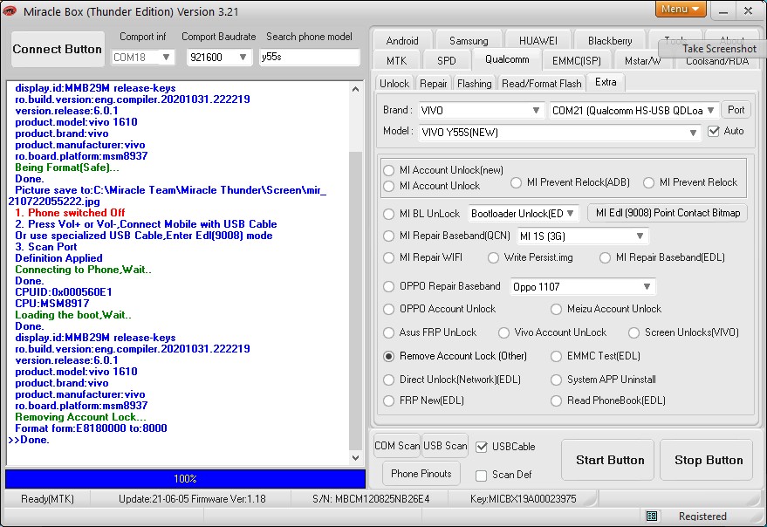This screenshot has height=527, width=767.
Task: Open the orange Menu dropdown
Action: tap(681, 10)
